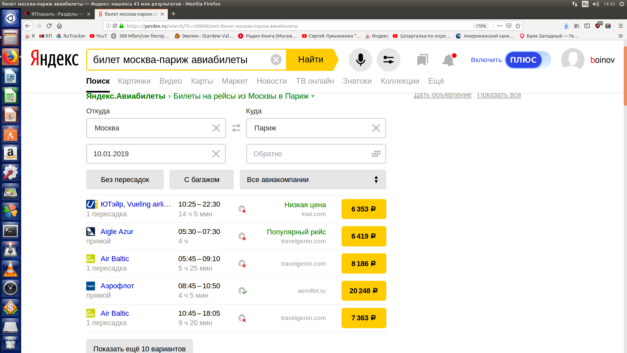Click the Найти search button

point(311,59)
